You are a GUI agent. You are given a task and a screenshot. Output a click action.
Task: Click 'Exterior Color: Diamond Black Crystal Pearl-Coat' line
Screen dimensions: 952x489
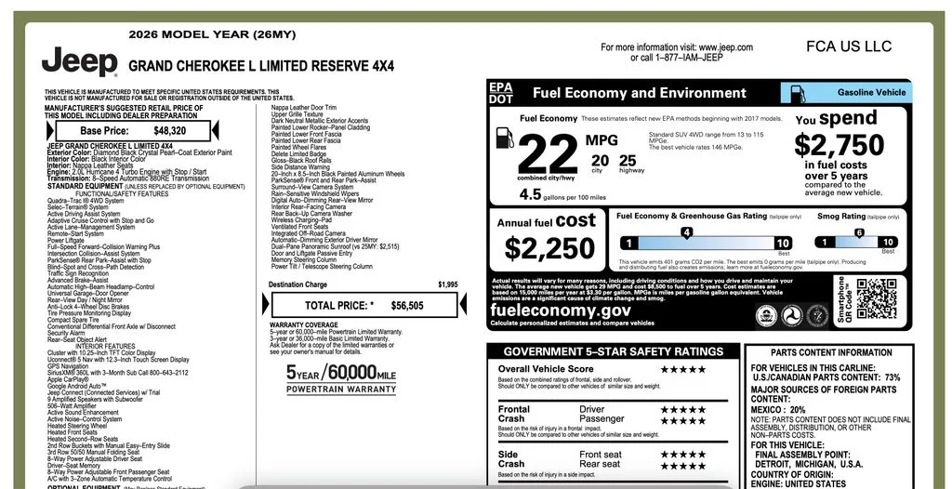coord(139,152)
